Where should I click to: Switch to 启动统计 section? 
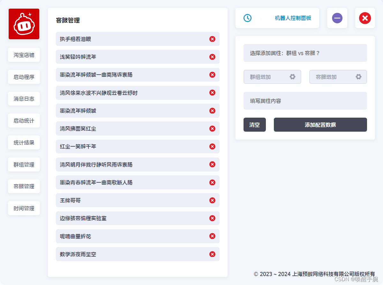pos(24,121)
